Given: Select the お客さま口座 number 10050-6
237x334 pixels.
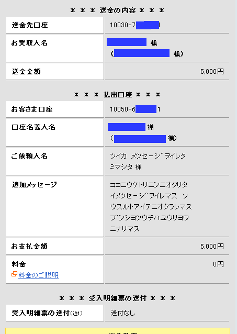Looking at the screenshot, I should click(x=135, y=109).
